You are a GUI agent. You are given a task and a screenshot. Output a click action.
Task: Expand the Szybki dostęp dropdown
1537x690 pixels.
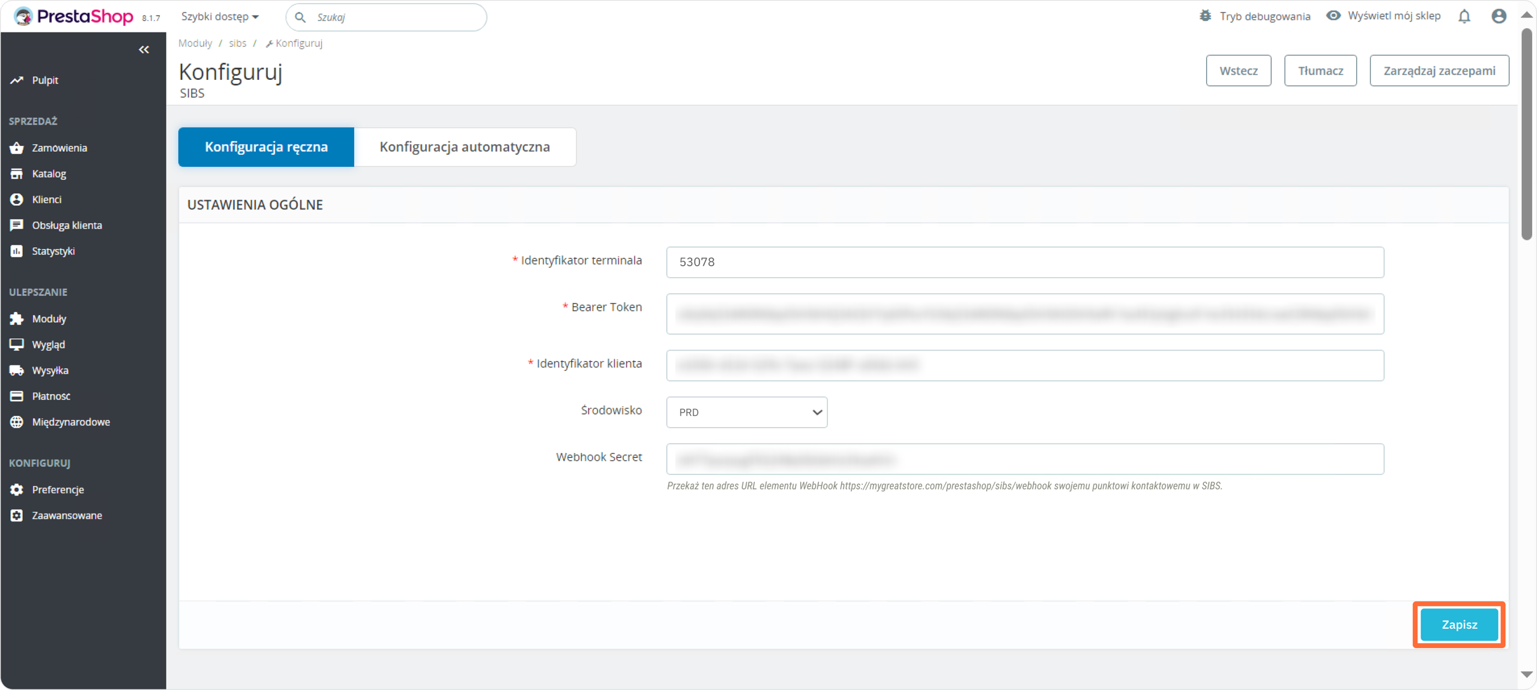pos(220,17)
